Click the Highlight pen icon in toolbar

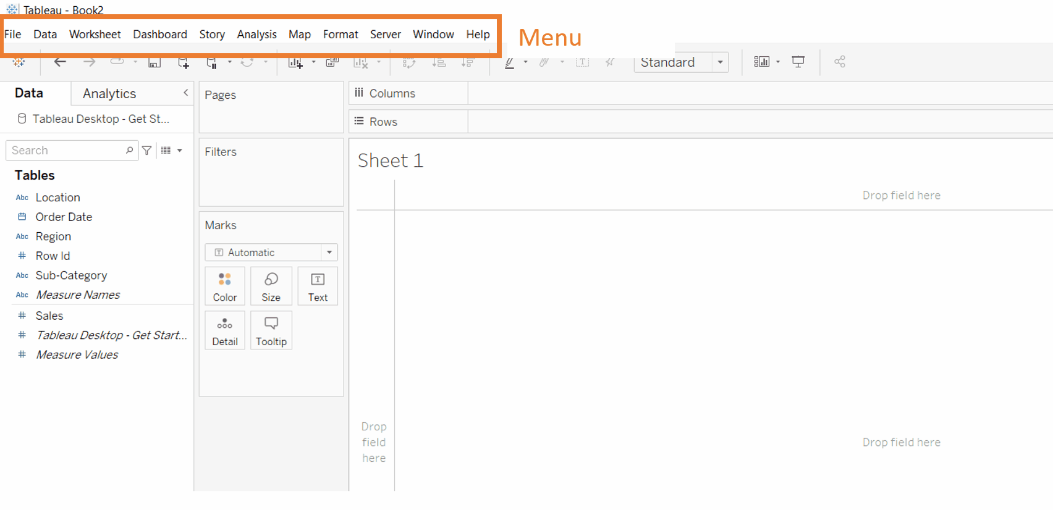(x=510, y=62)
